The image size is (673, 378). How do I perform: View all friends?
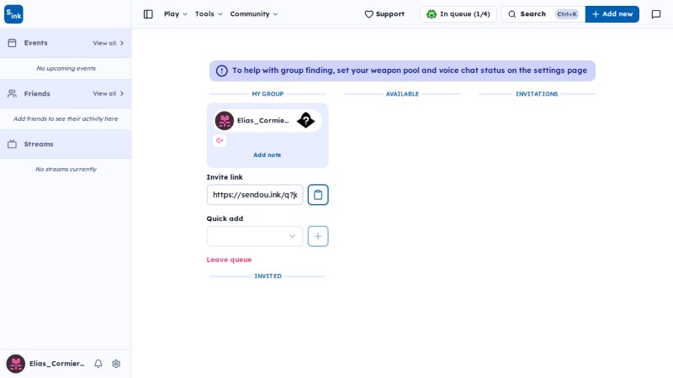[109, 93]
